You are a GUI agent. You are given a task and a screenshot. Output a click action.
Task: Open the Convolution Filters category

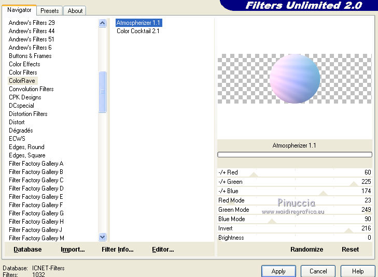(x=31, y=89)
